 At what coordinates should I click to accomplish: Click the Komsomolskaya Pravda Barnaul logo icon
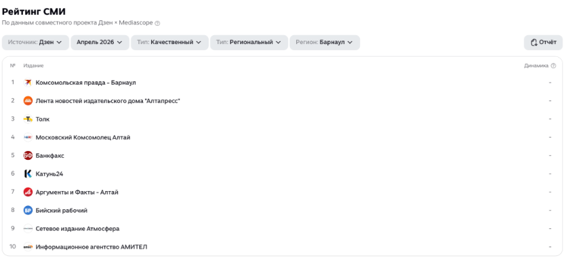28,83
